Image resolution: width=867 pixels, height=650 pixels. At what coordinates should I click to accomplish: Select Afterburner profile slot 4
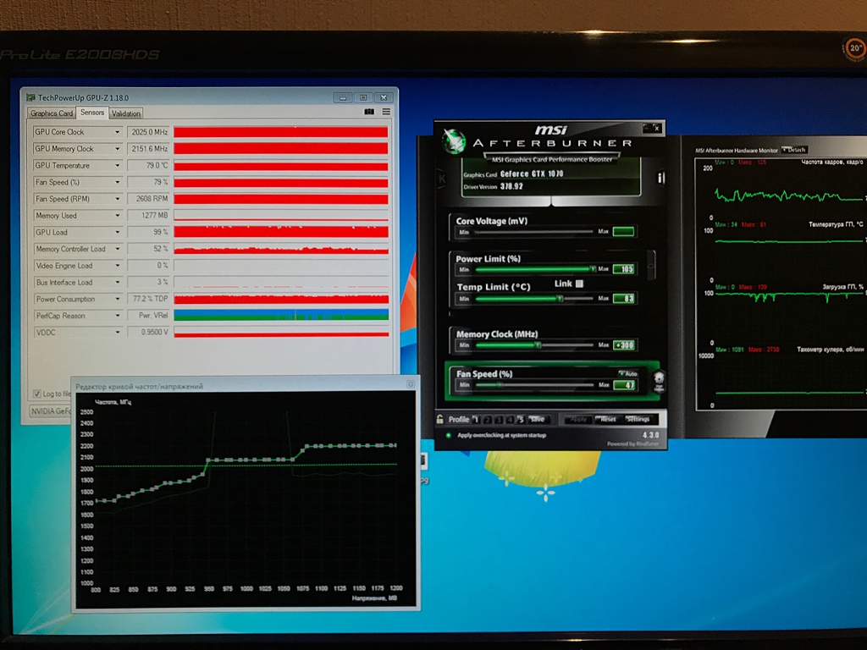[509, 420]
